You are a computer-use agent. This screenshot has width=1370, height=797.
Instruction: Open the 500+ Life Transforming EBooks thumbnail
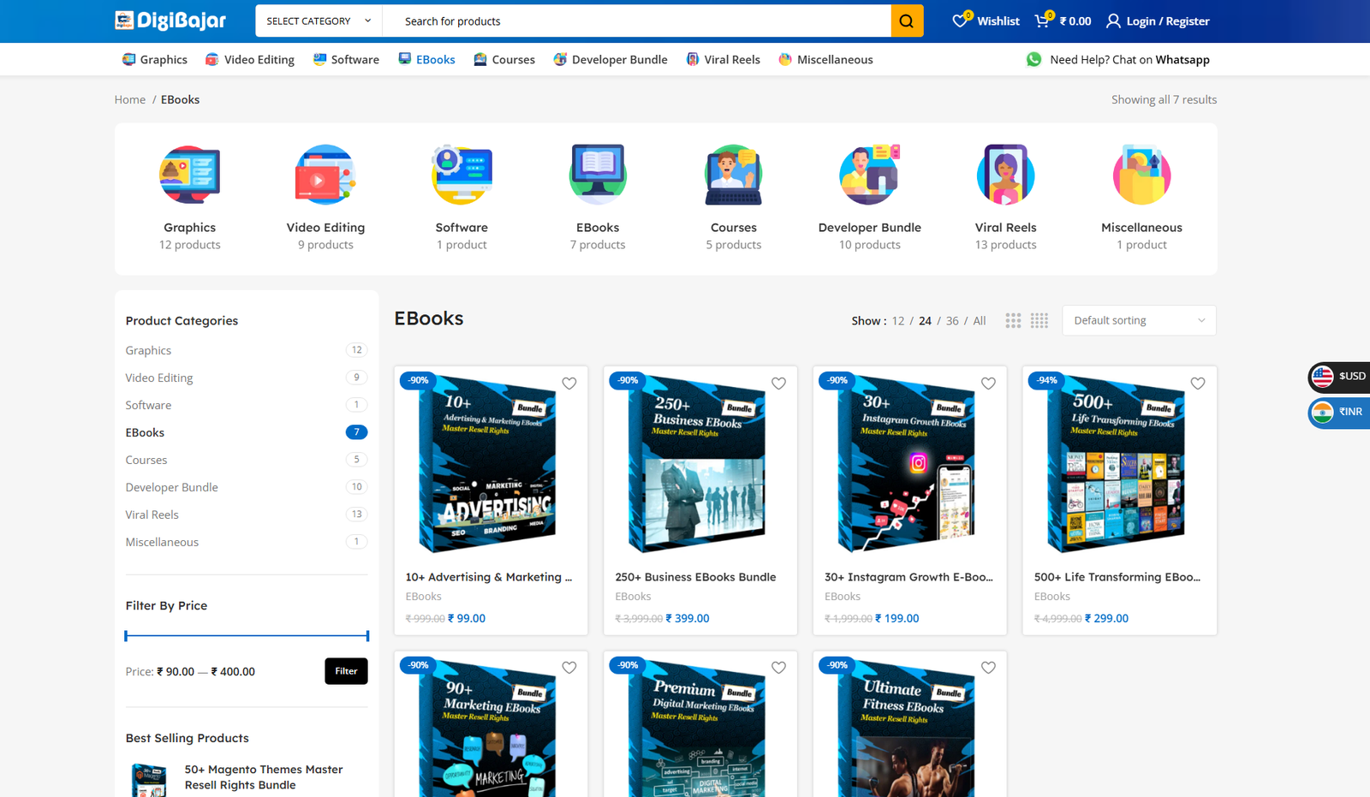(x=1119, y=463)
